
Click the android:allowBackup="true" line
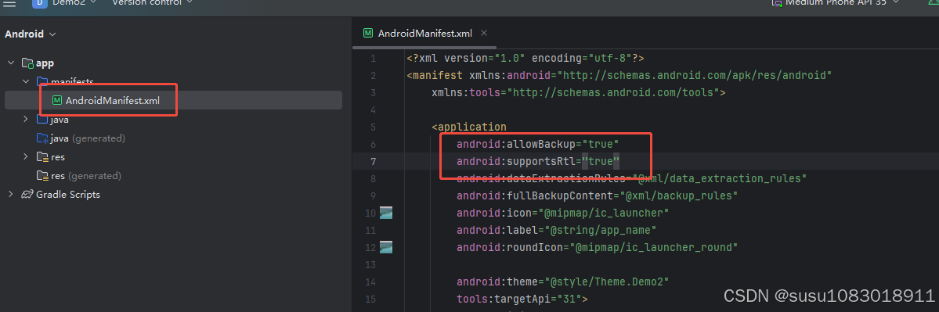(x=538, y=144)
